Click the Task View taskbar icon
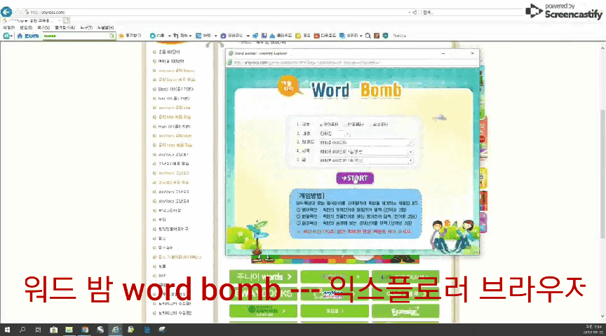Screen dimensions: 606x336 (38, 330)
